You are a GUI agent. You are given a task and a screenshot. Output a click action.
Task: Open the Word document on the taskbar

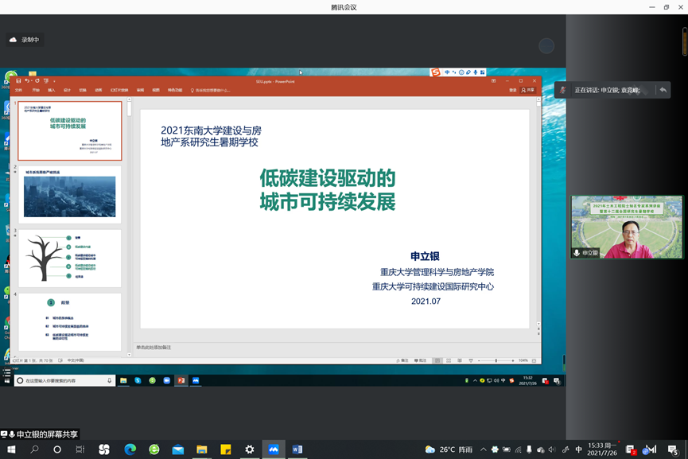coord(297,449)
